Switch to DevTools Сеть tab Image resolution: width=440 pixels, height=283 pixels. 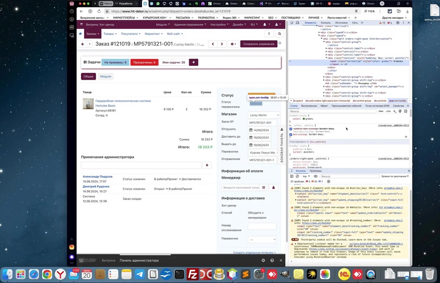[355, 23]
